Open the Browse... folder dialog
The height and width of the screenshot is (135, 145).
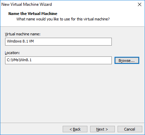tap(127, 61)
